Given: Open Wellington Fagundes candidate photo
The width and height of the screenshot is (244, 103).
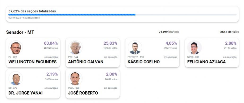Looking at the screenshot, I should 16,48.
